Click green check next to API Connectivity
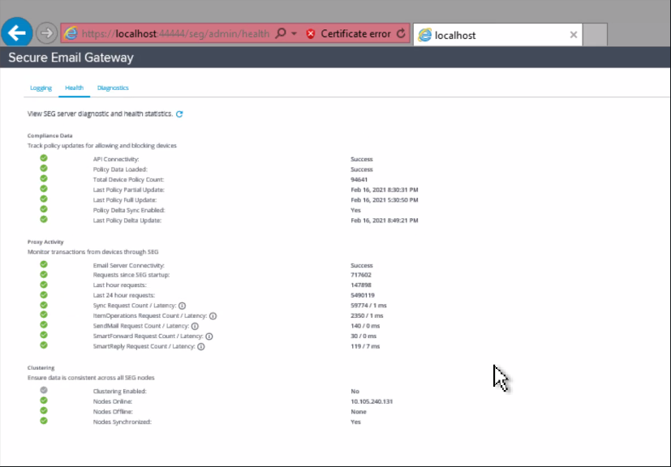Viewport: 671px width, 467px height. click(44, 159)
